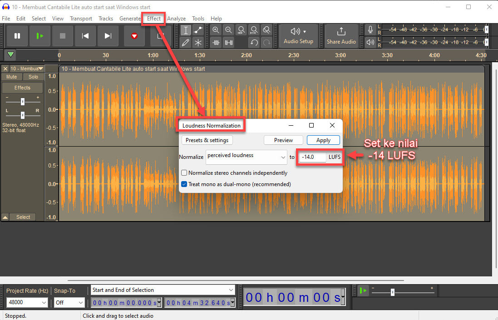This screenshot has height=320, width=498.
Task: Click the green timeline options triangle
Action: coord(10,54)
